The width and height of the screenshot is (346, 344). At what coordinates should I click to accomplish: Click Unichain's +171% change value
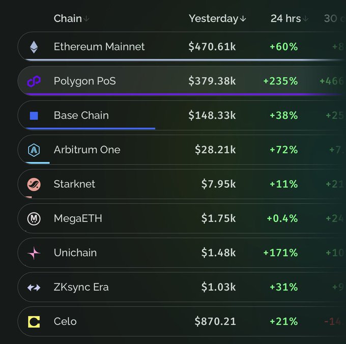coord(280,253)
